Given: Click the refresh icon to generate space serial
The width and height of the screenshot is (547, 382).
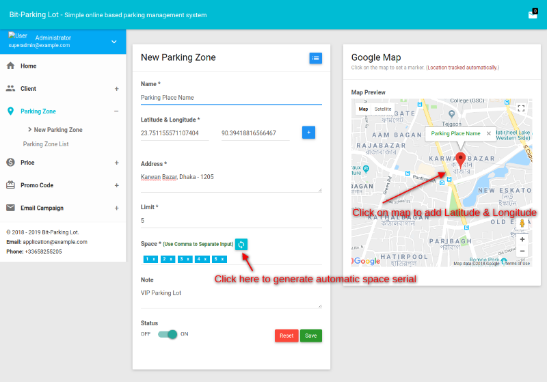Looking at the screenshot, I should pyautogui.click(x=241, y=244).
